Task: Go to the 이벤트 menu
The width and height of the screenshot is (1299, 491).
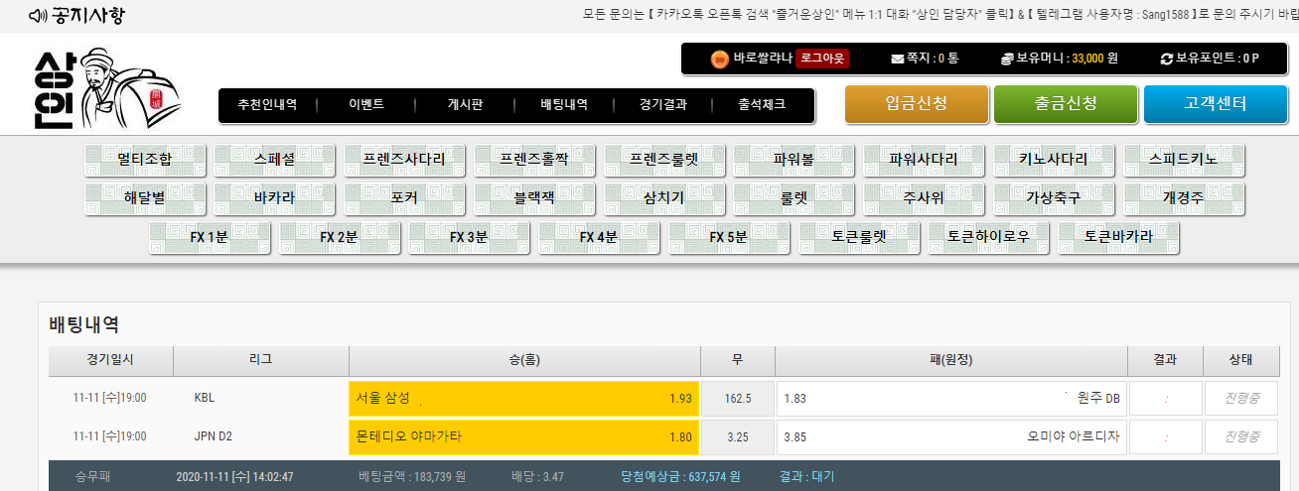Action: (x=366, y=105)
